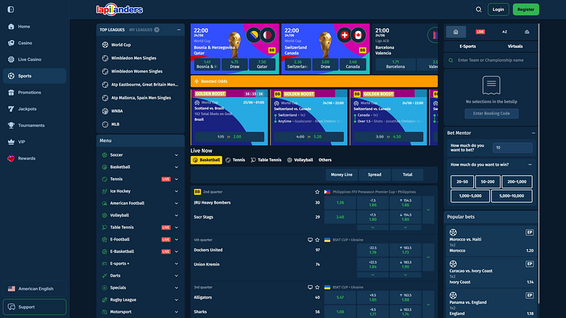Favorite the Alligators vs Sharks match star
The height and width of the screenshot is (318, 566).
pyautogui.click(x=317, y=288)
